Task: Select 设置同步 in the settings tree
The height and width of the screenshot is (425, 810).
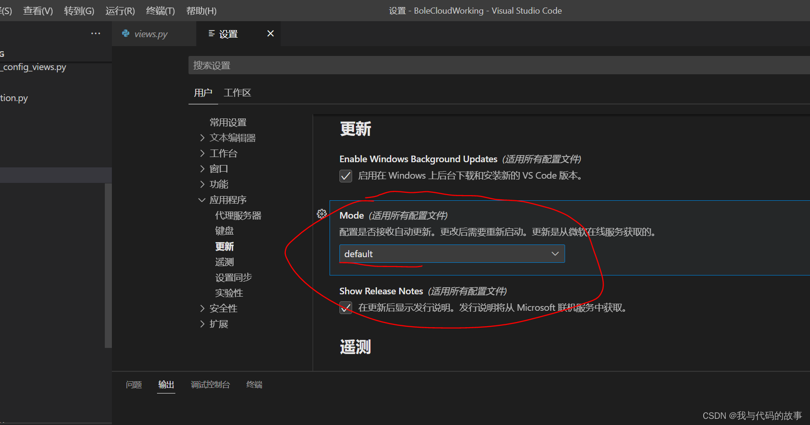Action: point(234,277)
